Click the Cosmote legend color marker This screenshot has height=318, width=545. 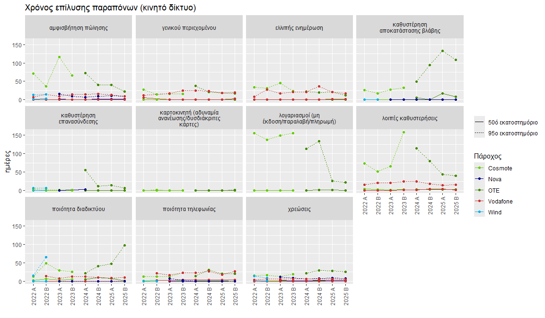[479, 168]
